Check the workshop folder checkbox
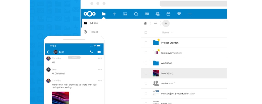The width and height of the screenshot is (262, 104). tap(146, 63)
